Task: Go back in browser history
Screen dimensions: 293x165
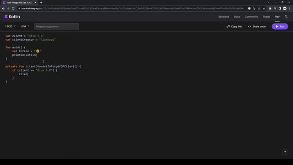Action: (x=3, y=8)
